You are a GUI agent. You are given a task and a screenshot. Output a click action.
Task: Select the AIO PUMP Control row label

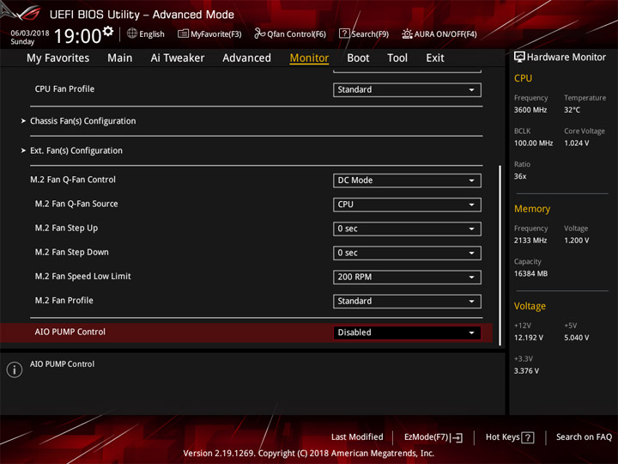pos(70,332)
